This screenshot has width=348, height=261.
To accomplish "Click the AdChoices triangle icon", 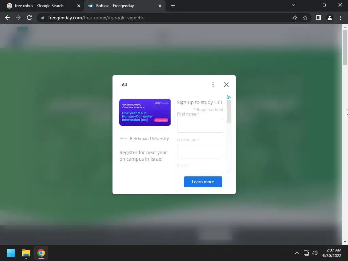I will 229,97.
